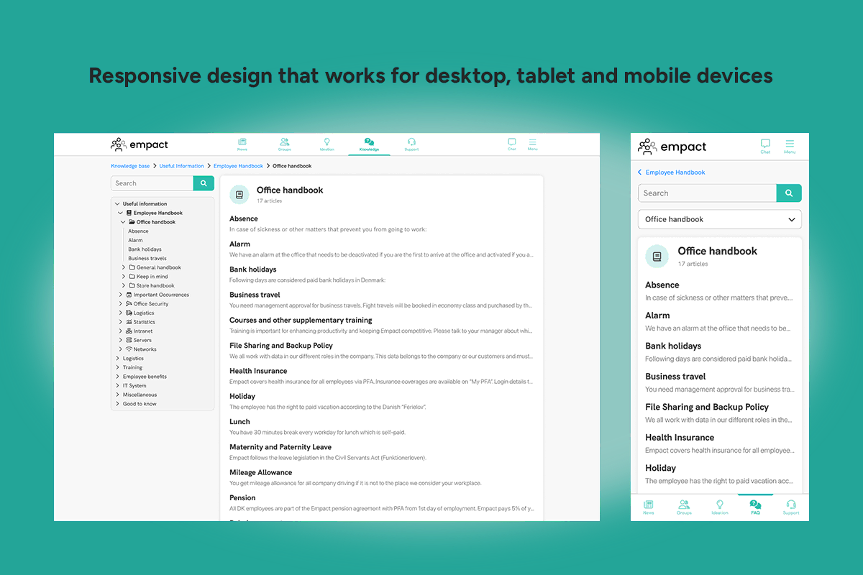863x575 pixels.
Task: Tap Chat icon in mobile header
Action: click(765, 146)
